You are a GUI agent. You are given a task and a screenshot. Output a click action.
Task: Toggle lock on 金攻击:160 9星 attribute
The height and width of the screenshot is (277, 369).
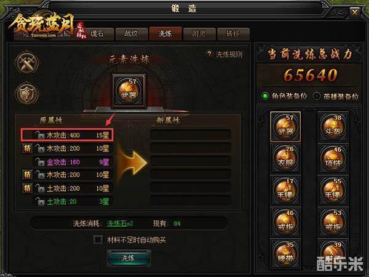[x=40, y=162]
